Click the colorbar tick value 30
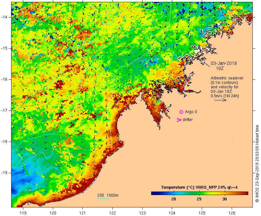Viewport: 261px width, 216px height. click(224, 199)
